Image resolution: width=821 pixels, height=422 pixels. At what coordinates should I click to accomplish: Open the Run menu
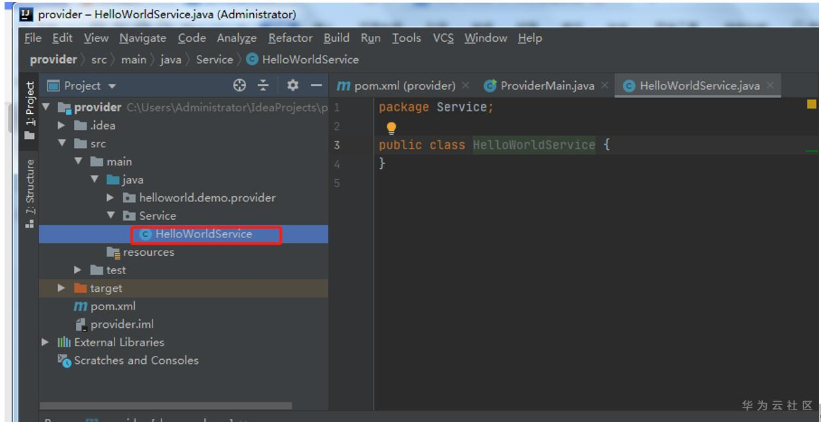pos(370,38)
